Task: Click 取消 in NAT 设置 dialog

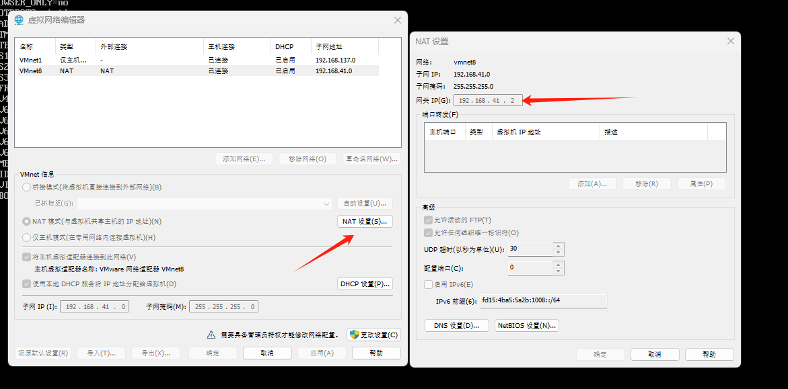Action: [x=655, y=354]
